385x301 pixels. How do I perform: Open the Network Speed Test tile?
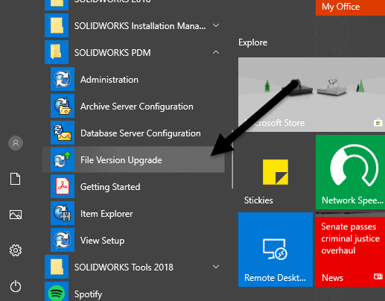click(350, 172)
